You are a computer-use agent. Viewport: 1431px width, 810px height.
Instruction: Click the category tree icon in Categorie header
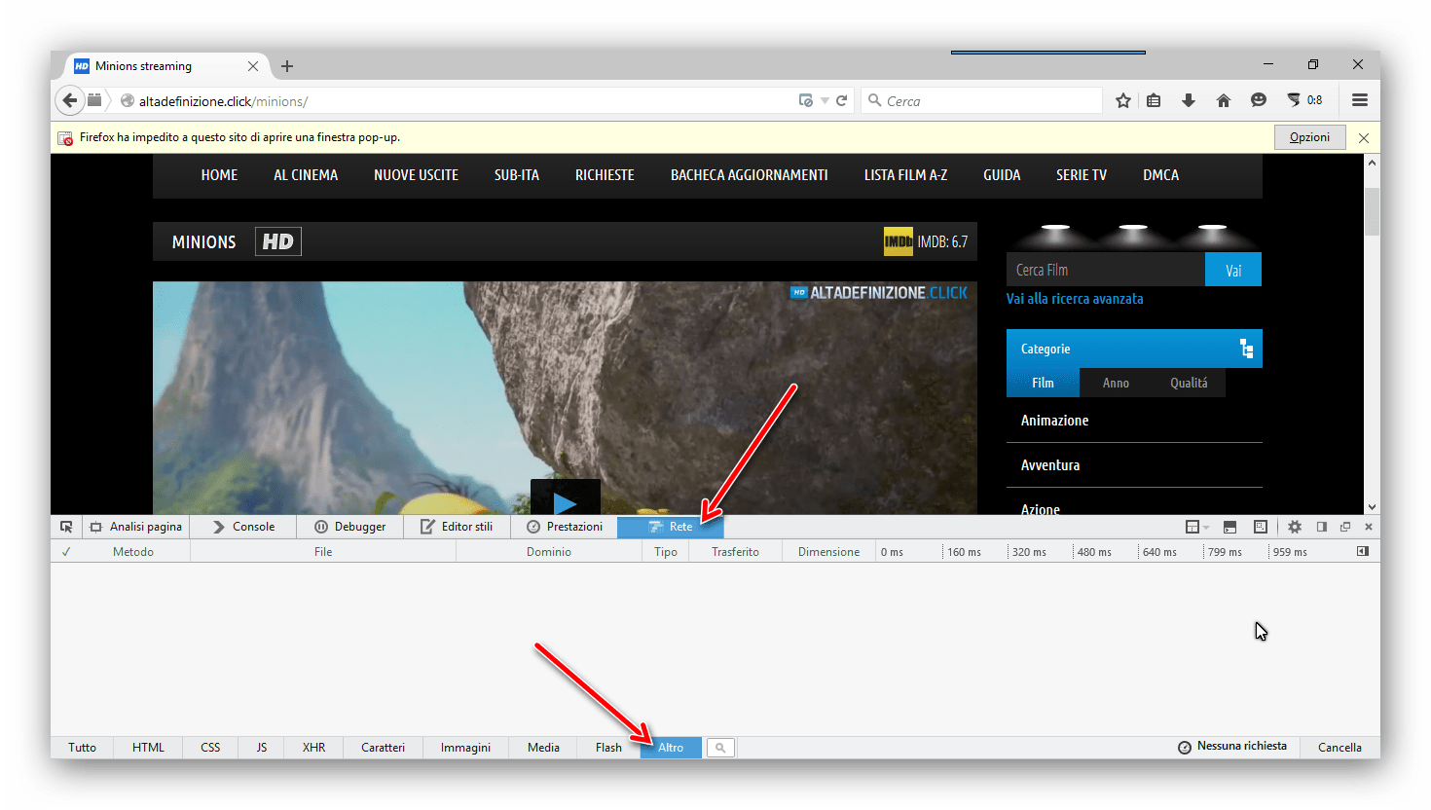click(x=1246, y=349)
